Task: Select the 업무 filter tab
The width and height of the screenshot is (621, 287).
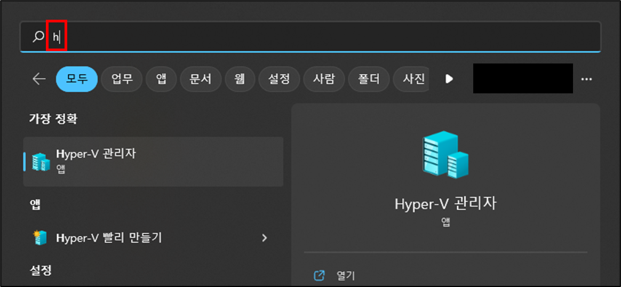Action: click(x=122, y=79)
